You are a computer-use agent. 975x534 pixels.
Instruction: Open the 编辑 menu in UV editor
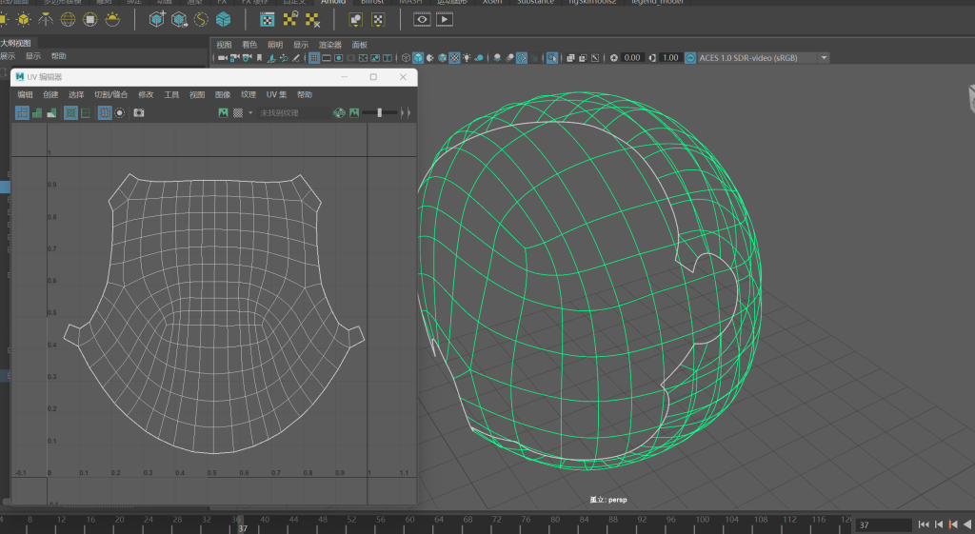tap(25, 94)
